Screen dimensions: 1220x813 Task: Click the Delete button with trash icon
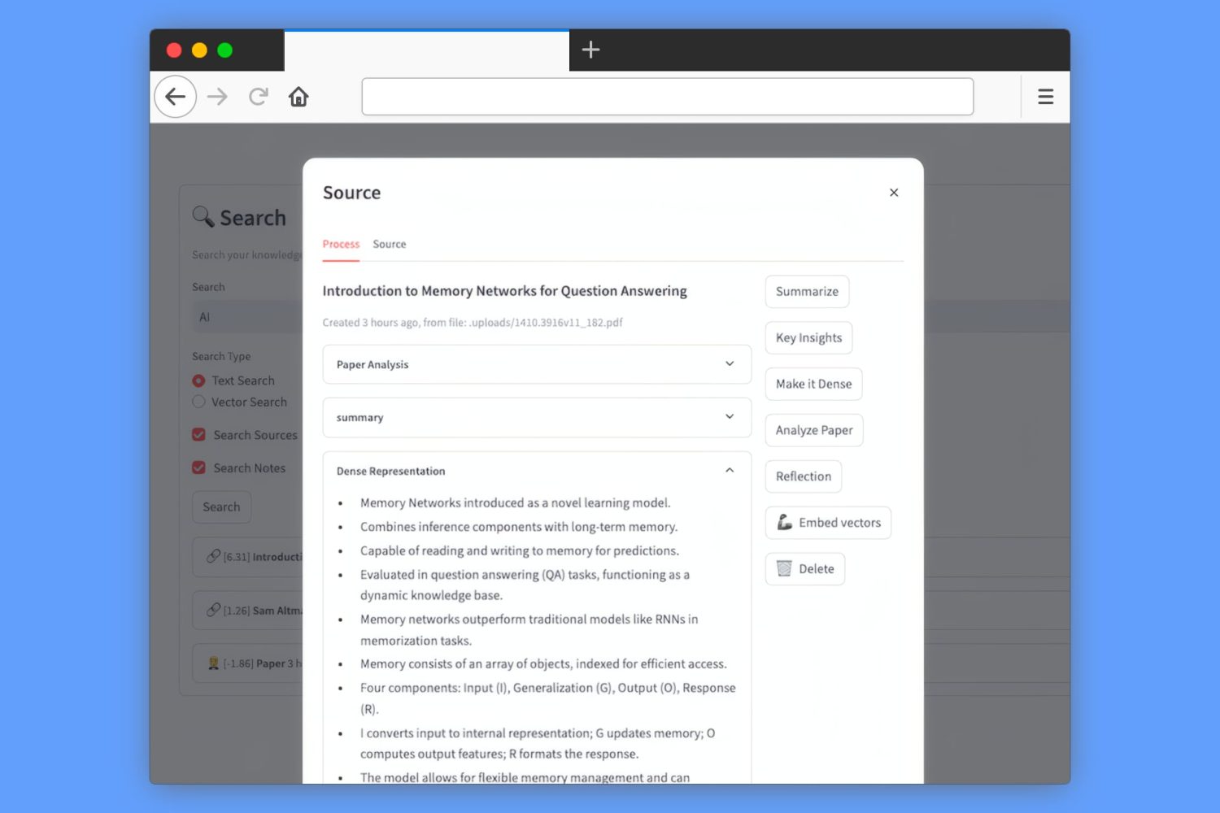click(x=805, y=569)
